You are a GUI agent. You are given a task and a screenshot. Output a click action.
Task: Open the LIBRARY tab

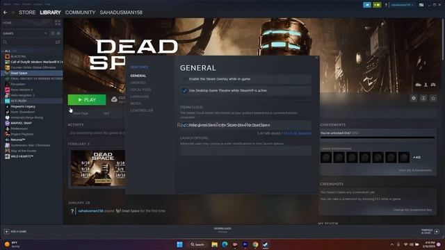[50, 12]
